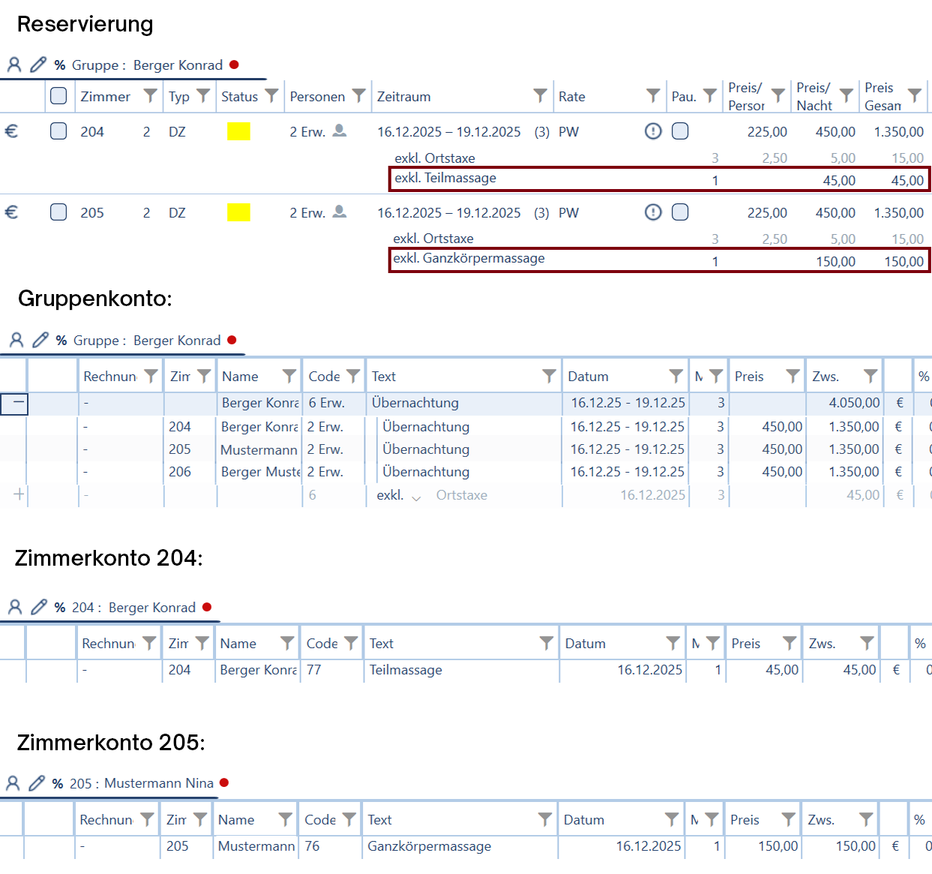
Task: Click the yellow status swatch for room 204
Action: coord(238,132)
